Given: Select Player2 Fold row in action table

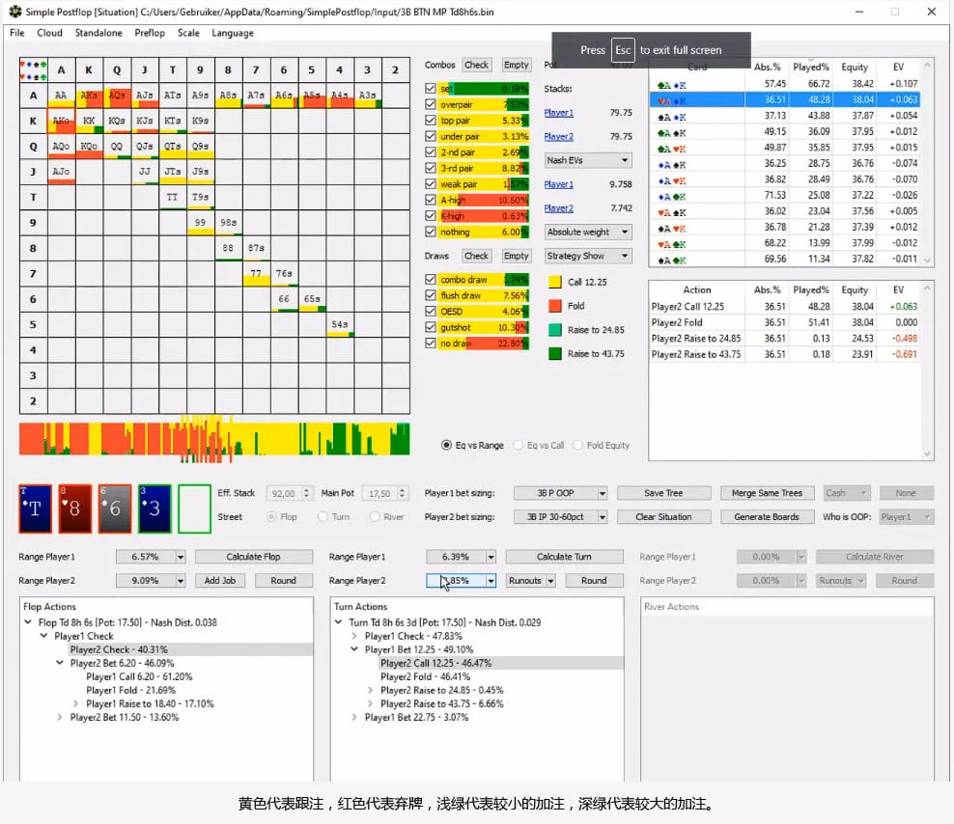Looking at the screenshot, I should (677, 322).
